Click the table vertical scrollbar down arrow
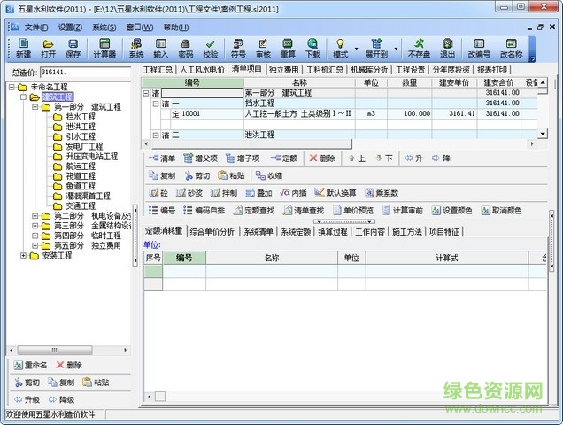The height and width of the screenshot is (425, 563). tap(542, 134)
